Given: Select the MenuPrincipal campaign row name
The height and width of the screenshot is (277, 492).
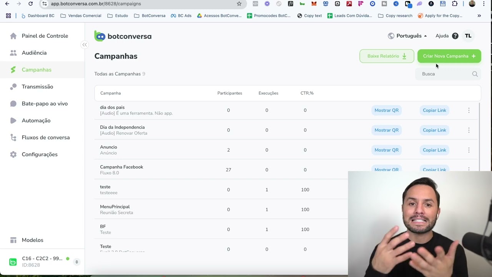Looking at the screenshot, I should (115, 207).
